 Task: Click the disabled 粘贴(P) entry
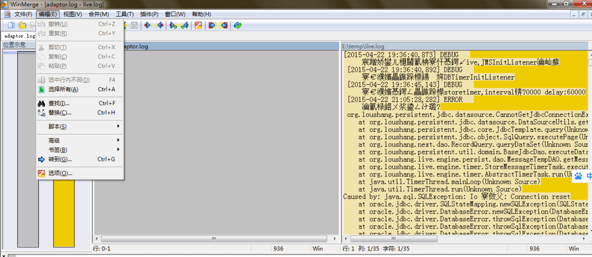80,66
